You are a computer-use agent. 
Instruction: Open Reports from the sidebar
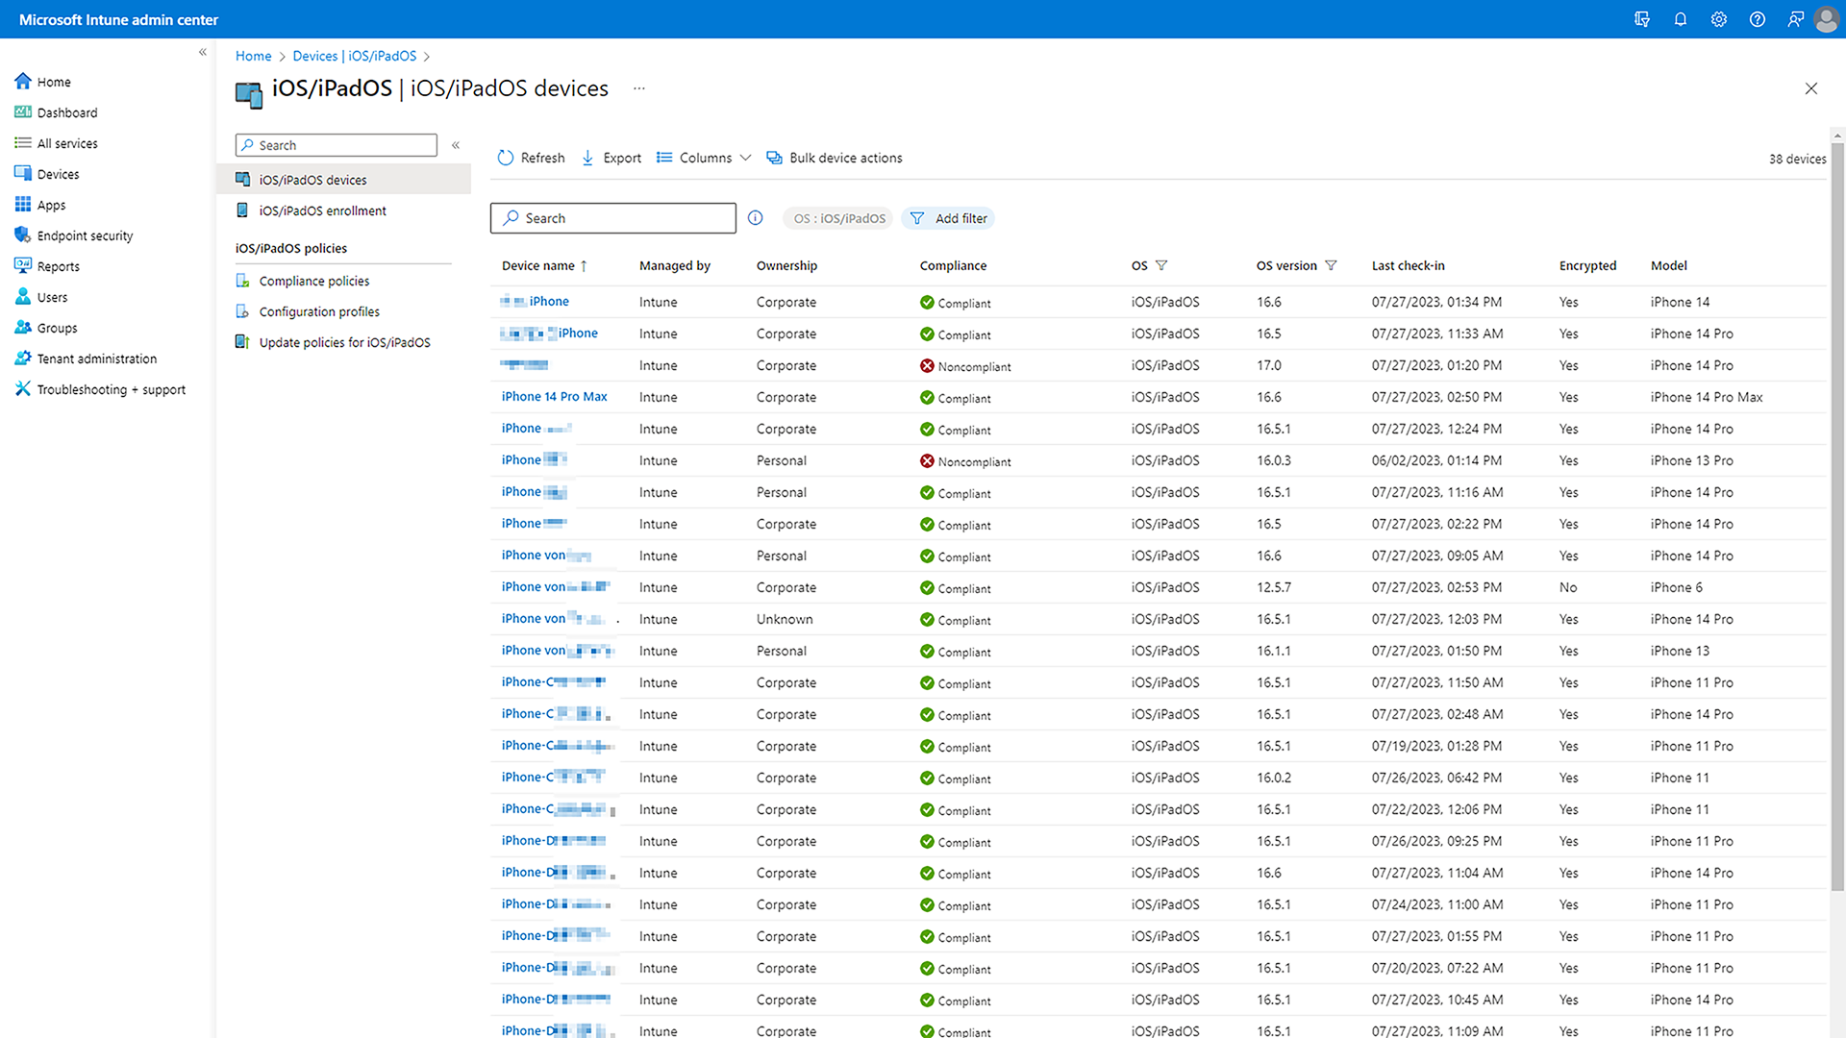tap(58, 265)
